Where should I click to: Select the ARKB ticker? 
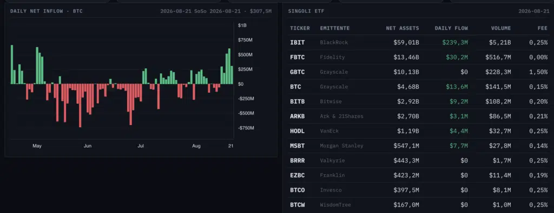pyautogui.click(x=298, y=116)
